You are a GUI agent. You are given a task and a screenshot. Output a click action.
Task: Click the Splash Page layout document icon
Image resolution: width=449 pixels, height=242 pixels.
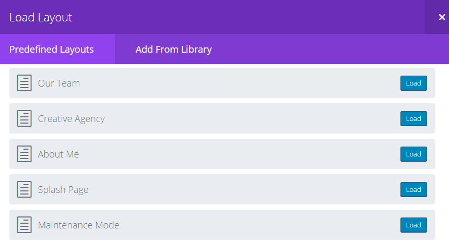pyautogui.click(x=25, y=189)
